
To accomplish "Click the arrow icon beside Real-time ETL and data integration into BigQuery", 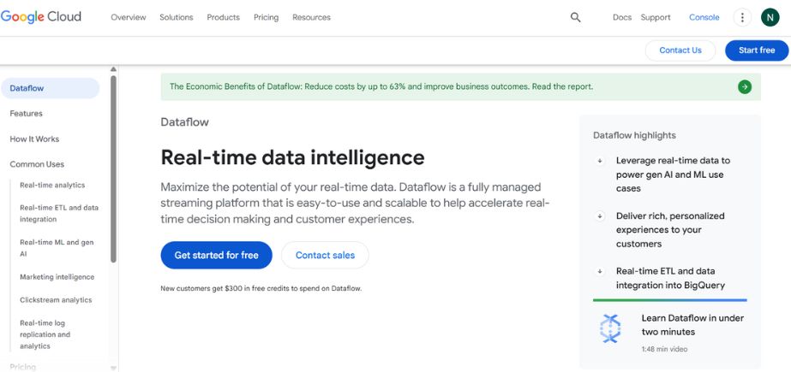I will pyautogui.click(x=600, y=271).
